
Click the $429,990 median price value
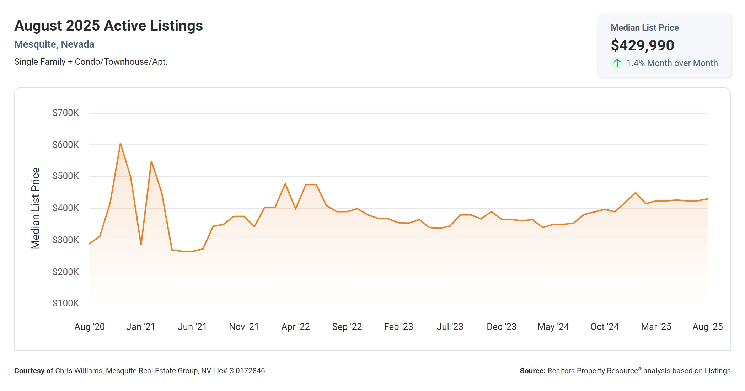click(x=642, y=45)
